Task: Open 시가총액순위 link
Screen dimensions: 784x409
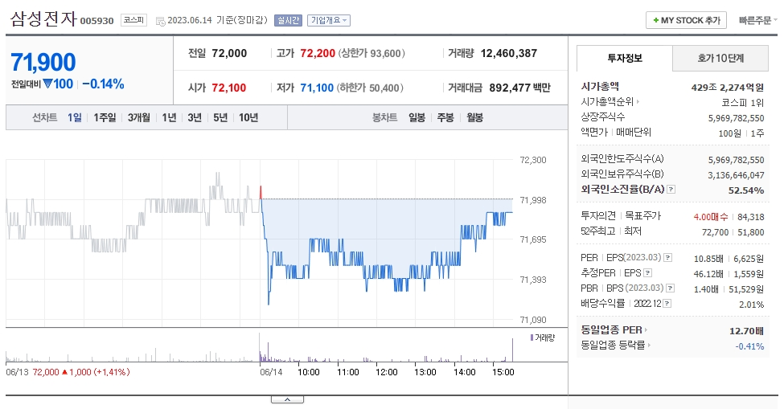Action: tap(607, 102)
